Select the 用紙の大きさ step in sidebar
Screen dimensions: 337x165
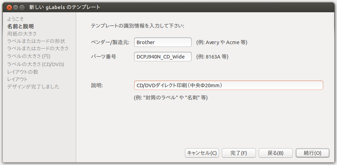click(x=22, y=34)
